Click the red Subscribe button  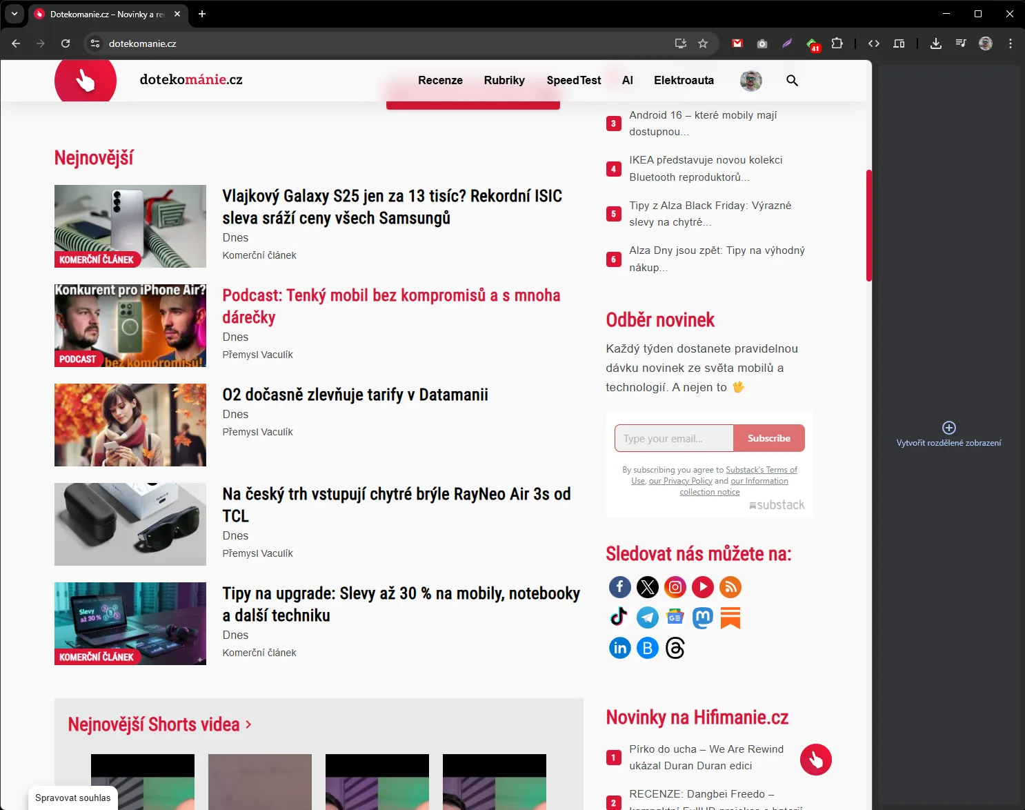click(768, 438)
